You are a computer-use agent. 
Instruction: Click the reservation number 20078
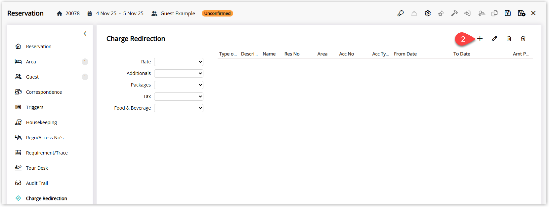(x=72, y=14)
